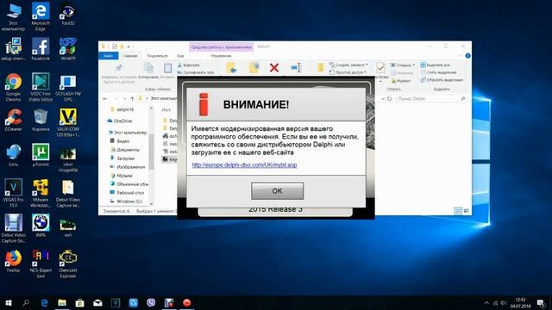
Task: Open Viber from the taskbar
Action: (x=151, y=302)
